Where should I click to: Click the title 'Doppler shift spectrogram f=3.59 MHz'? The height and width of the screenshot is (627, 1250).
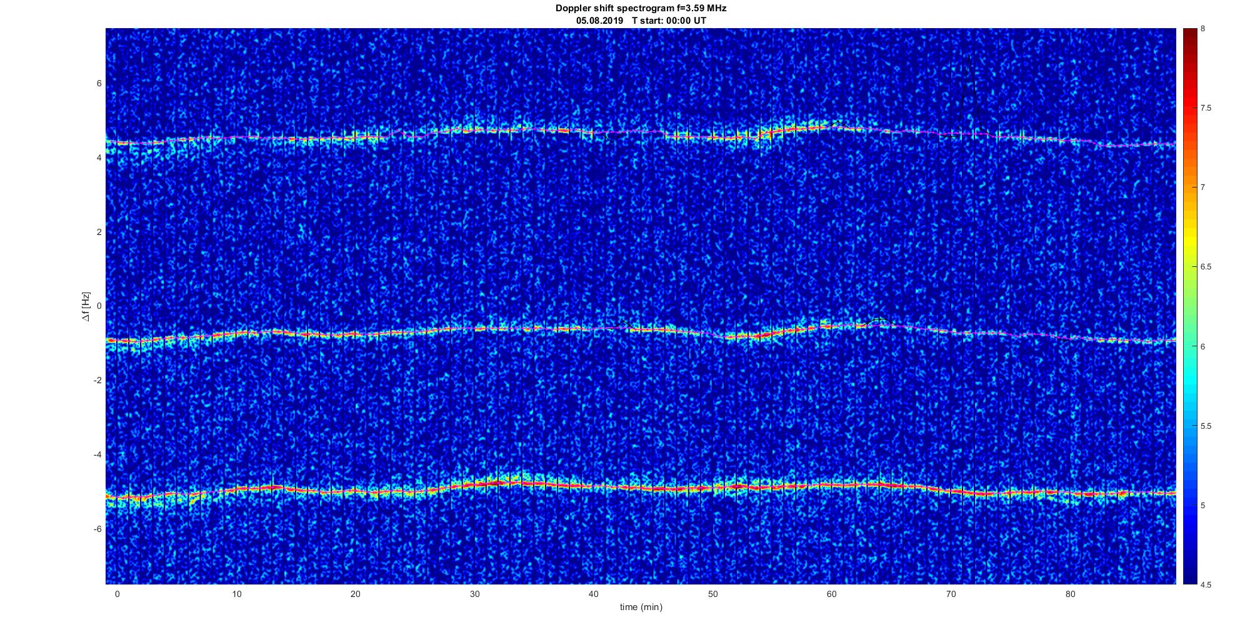[x=641, y=9]
